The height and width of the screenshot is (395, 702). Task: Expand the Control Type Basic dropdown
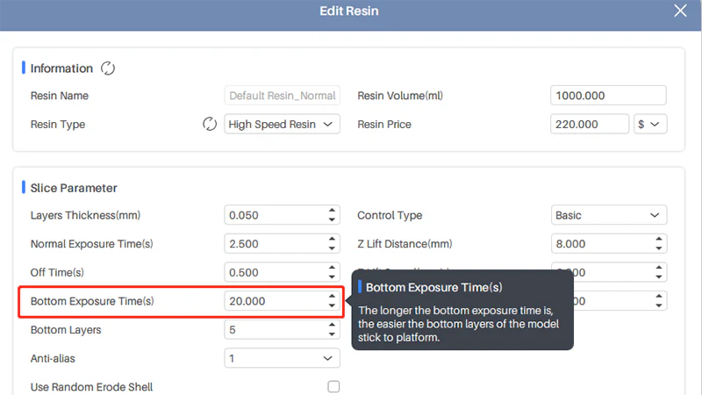[609, 215]
